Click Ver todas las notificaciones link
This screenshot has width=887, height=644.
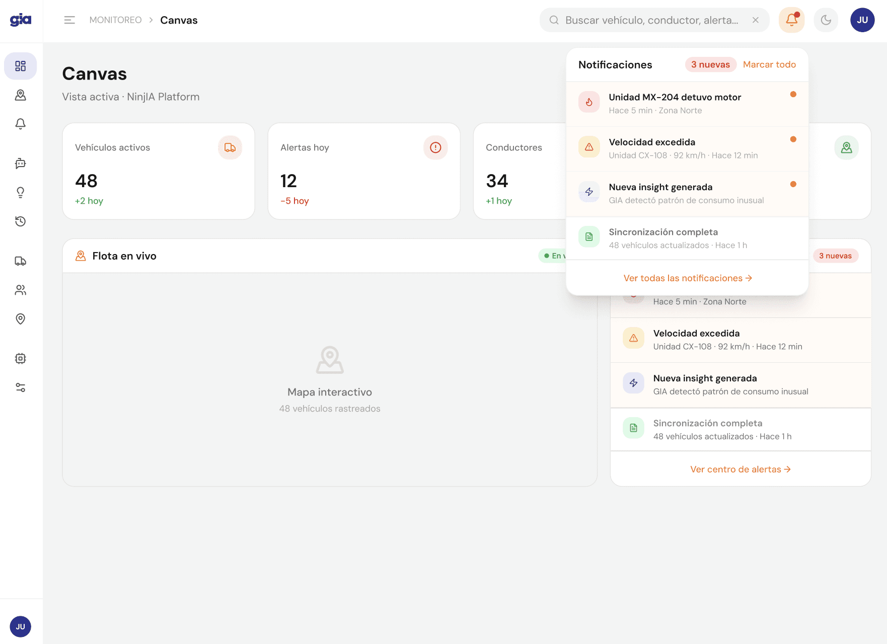point(688,278)
